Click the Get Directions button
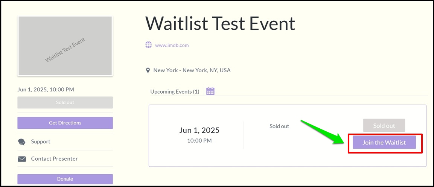The width and height of the screenshot is (434, 187). pyautogui.click(x=65, y=123)
